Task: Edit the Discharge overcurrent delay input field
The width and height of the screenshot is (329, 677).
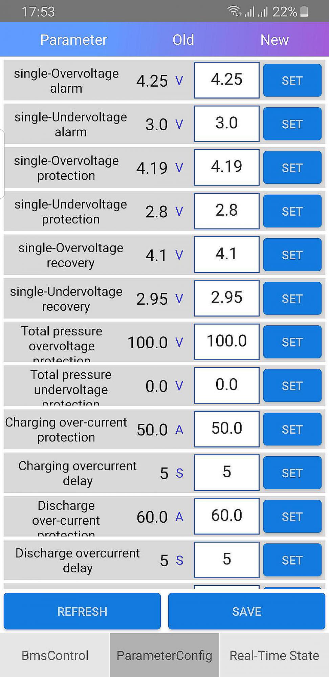Action: pos(226,560)
